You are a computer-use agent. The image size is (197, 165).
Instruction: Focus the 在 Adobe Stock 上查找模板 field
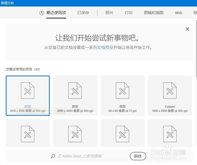(x=92, y=156)
